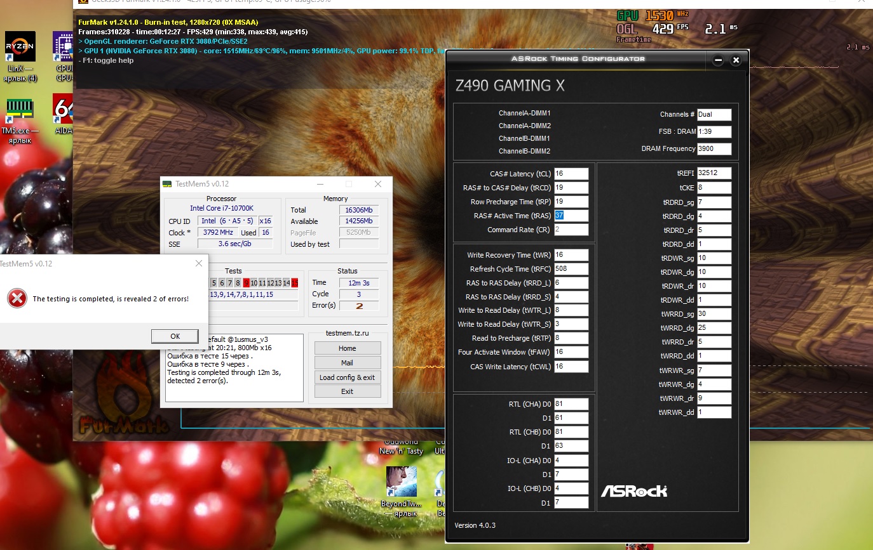Click the RAS# Active Time (tRAS) field
Viewport: 873px width, 550px height.
pos(571,216)
